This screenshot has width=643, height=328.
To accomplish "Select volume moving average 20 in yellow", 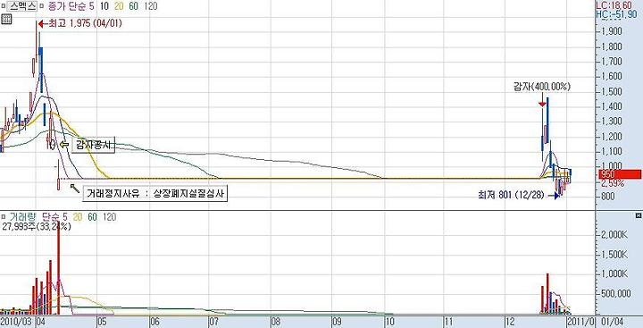I will 78,217.
